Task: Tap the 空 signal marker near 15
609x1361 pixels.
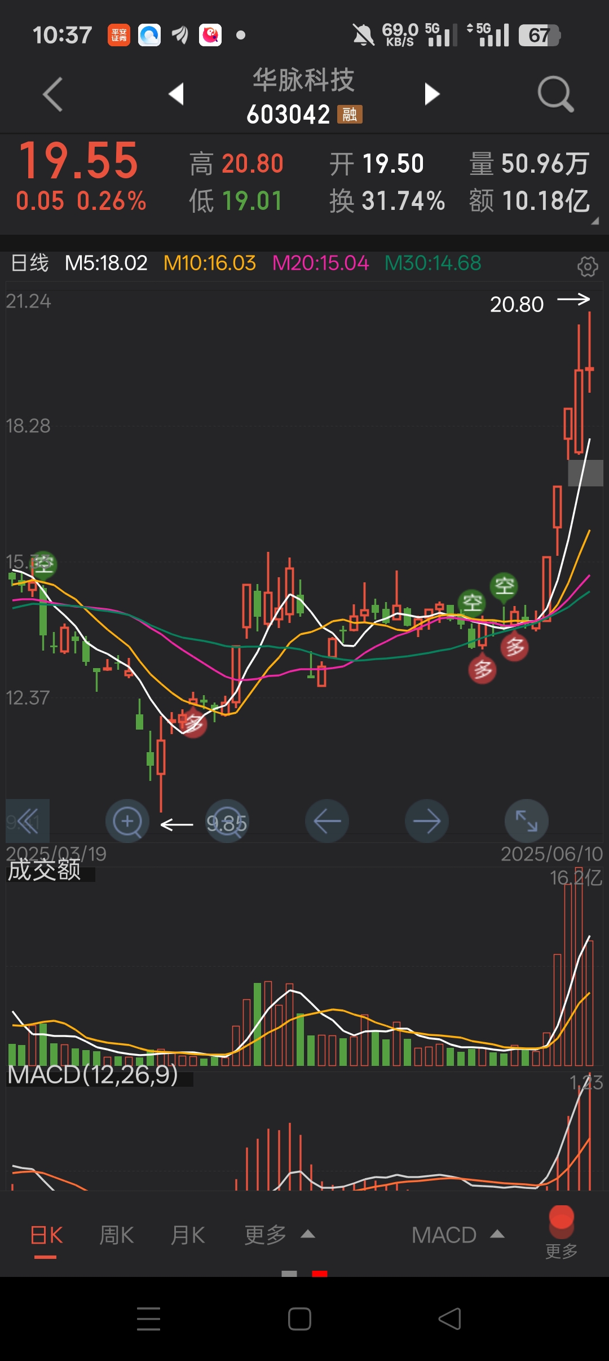Action: coord(43,564)
